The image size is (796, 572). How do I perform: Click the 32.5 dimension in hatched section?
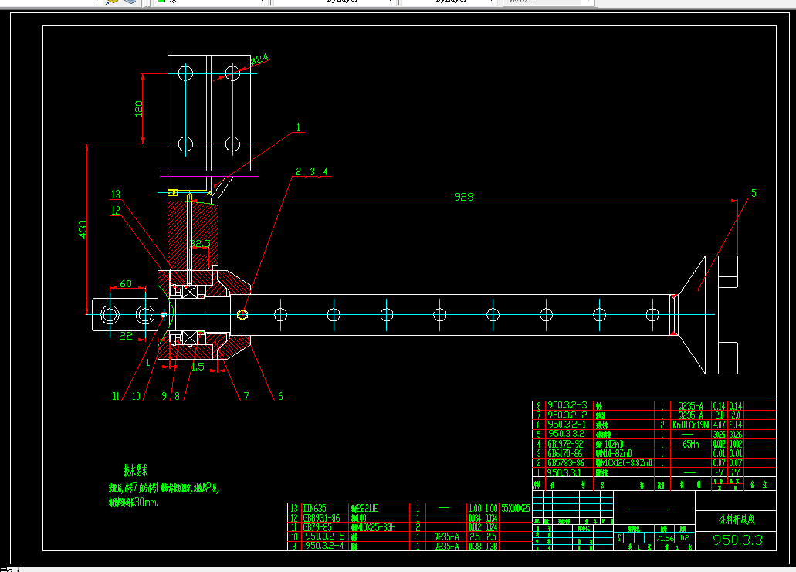pyautogui.click(x=199, y=244)
